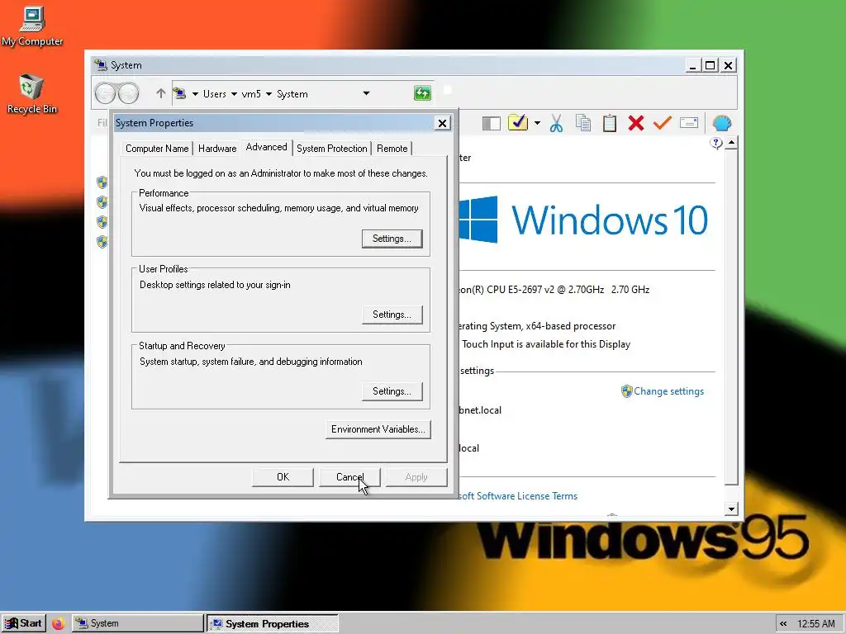Paste using the clipboard toolbar icon

coord(610,123)
